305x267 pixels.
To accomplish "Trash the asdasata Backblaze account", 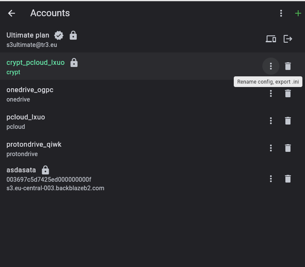I will click(x=288, y=179).
